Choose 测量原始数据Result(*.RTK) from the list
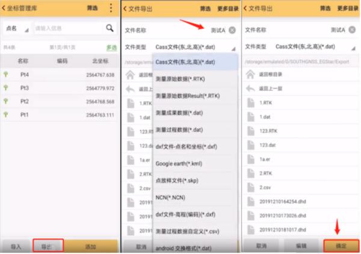Viewport: 361px width, 254px height. pos(195,96)
